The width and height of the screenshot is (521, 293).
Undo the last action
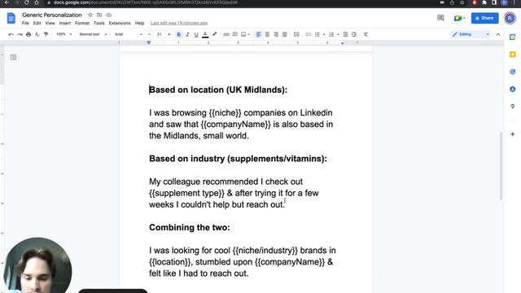(11, 34)
